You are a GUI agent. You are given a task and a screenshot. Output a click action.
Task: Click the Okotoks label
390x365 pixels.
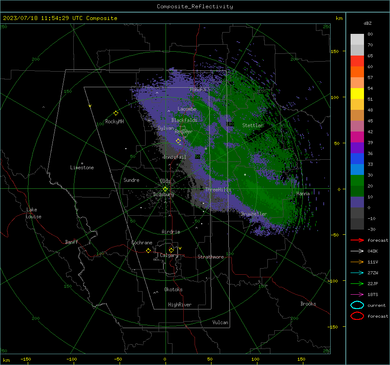(173, 289)
